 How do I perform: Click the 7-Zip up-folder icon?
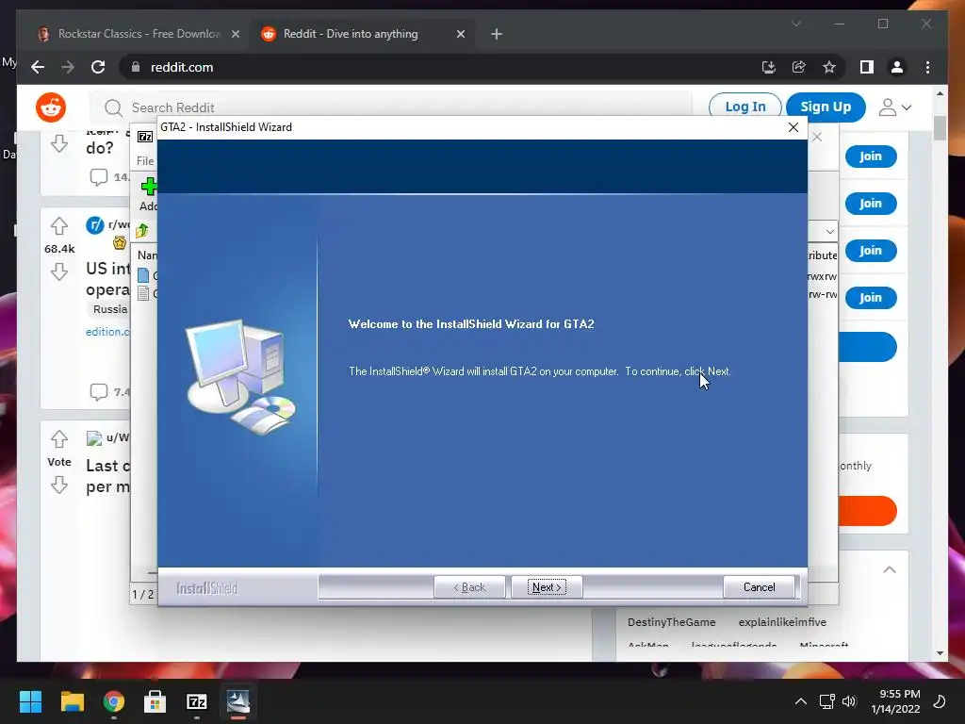click(142, 231)
